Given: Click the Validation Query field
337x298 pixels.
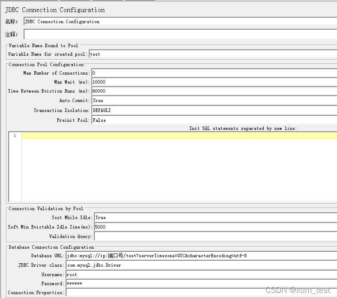Looking at the screenshot, I should tap(216, 236).
